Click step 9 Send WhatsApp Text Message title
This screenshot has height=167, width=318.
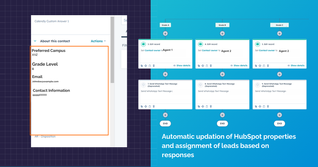click(x=277, y=85)
